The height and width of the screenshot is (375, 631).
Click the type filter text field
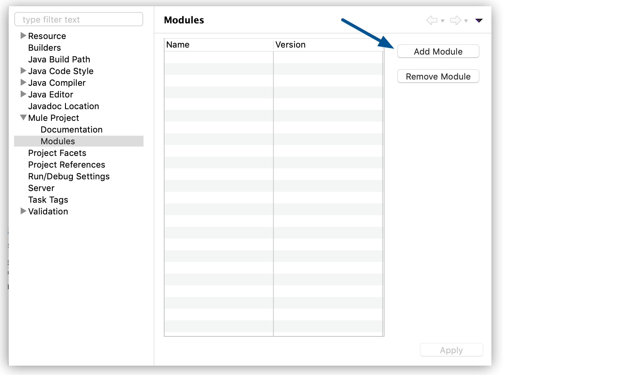[x=78, y=19]
